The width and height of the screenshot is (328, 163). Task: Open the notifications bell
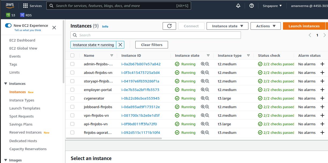[238, 6]
